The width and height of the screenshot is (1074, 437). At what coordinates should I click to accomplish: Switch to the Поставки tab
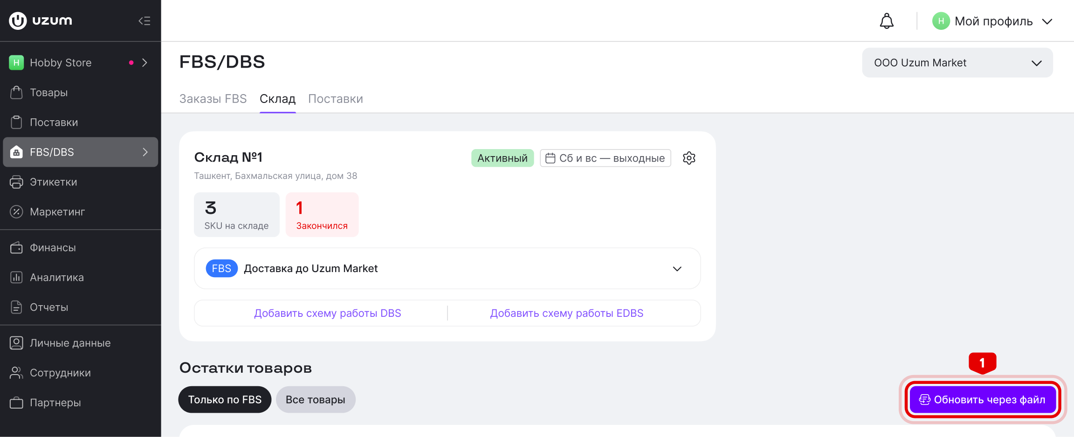coord(336,99)
